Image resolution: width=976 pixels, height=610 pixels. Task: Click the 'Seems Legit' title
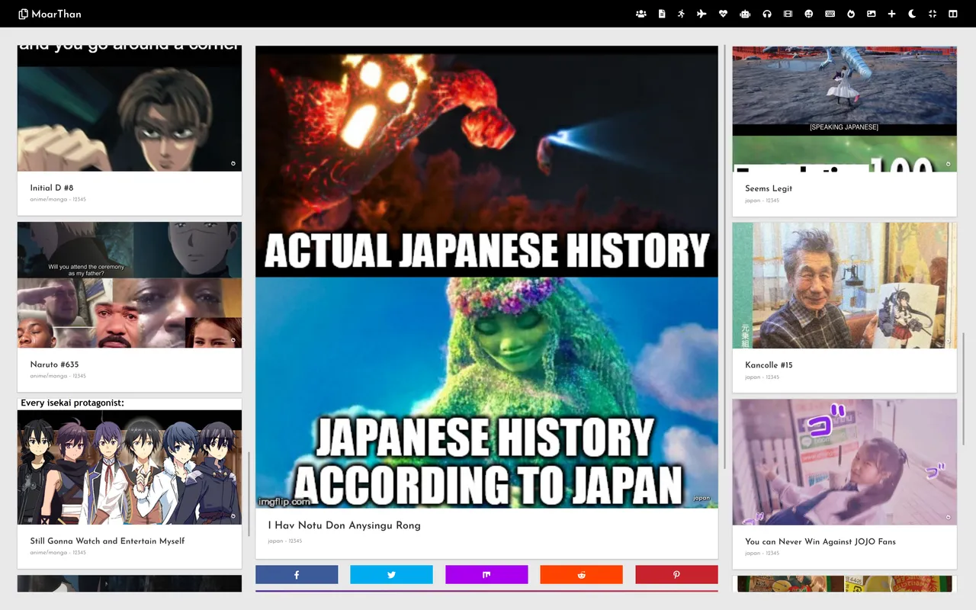[x=769, y=188]
